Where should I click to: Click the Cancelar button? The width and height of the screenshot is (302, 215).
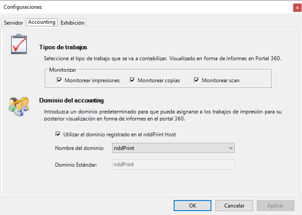(234, 205)
